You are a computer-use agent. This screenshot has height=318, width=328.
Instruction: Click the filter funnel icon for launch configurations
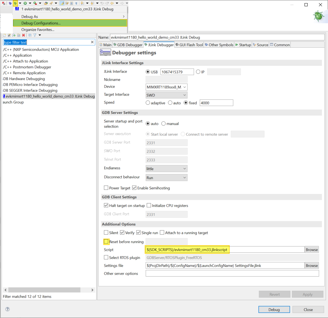[x=35, y=35]
